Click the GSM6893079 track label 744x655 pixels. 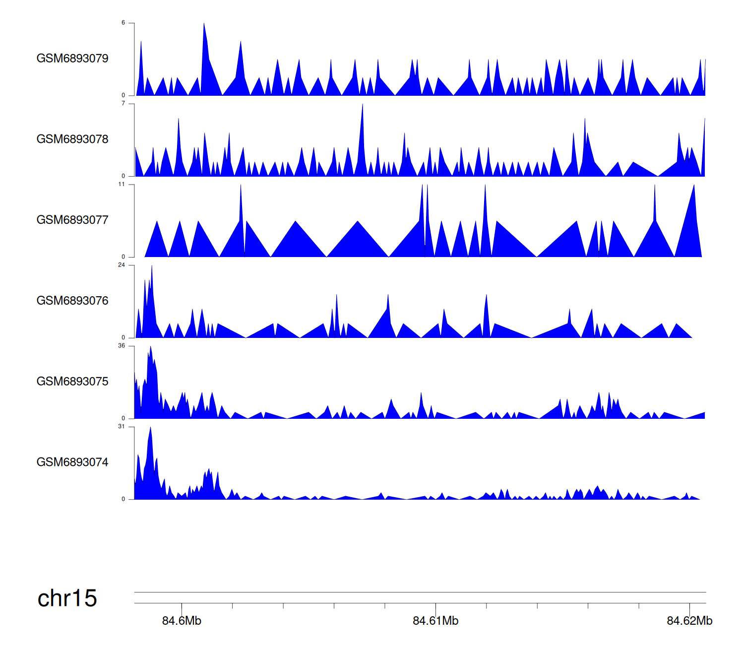[72, 59]
